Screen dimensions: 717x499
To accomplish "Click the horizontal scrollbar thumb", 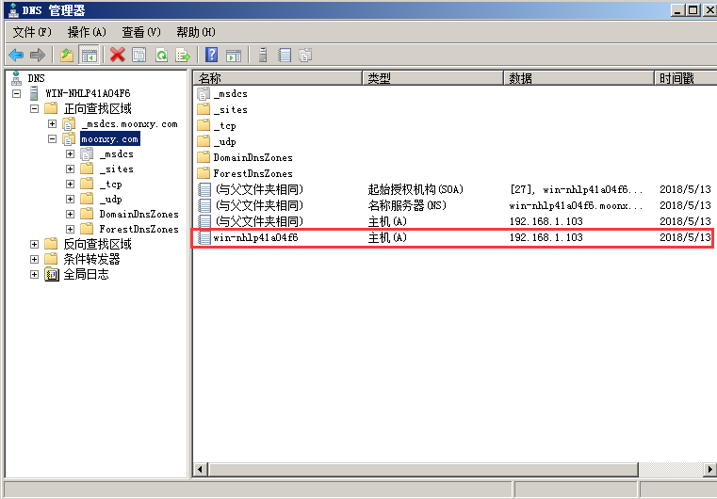I will click(x=423, y=469).
